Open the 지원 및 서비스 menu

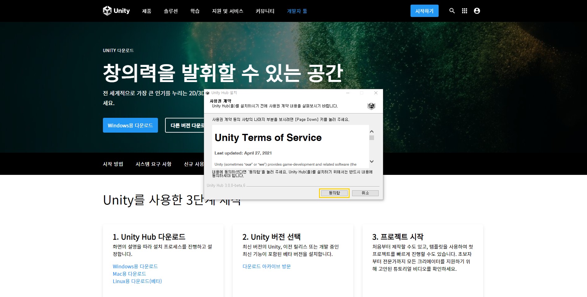(x=228, y=11)
